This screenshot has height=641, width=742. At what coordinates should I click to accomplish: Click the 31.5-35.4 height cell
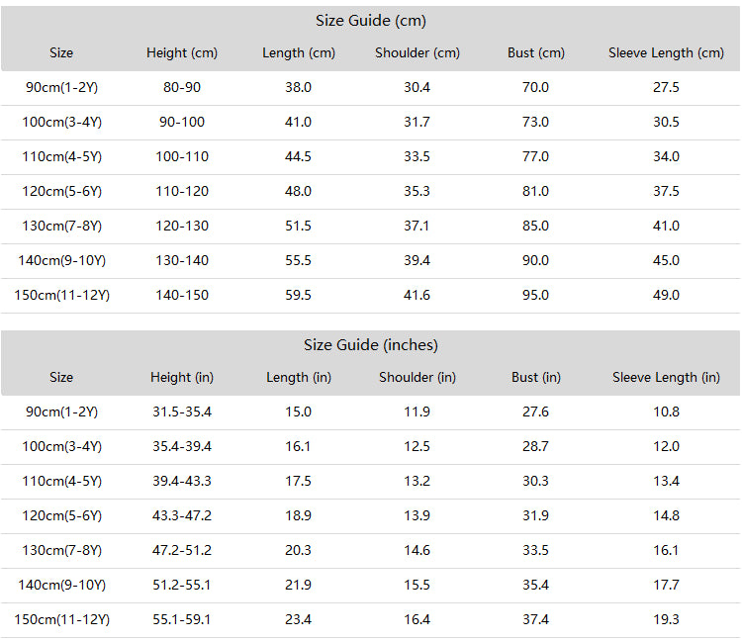point(182,412)
